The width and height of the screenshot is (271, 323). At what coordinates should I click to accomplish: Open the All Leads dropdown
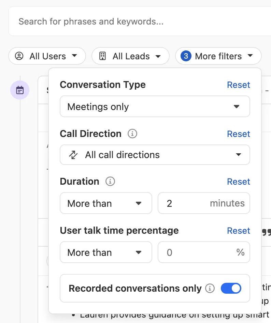pos(130,56)
